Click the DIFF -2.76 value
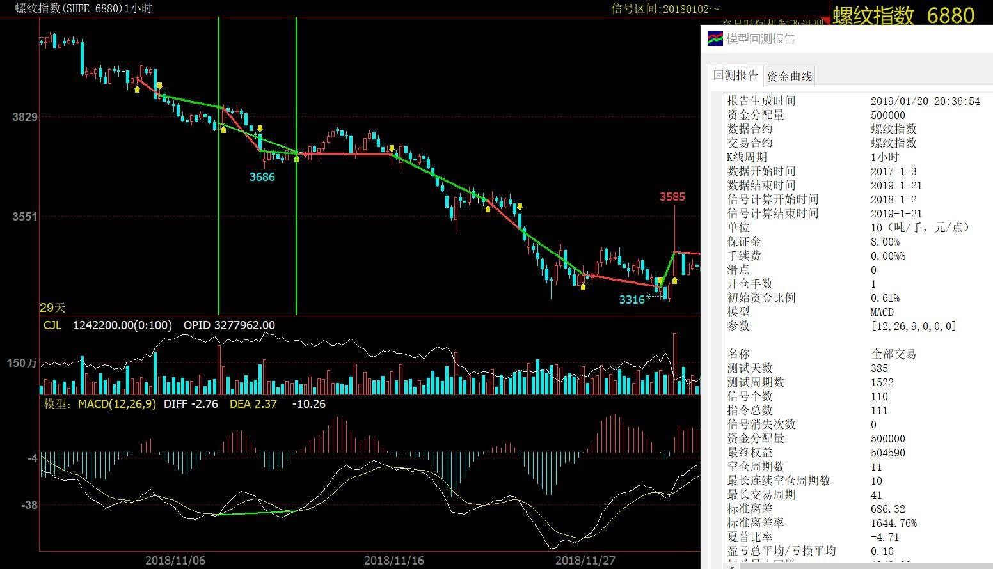993x569 pixels. click(x=191, y=404)
